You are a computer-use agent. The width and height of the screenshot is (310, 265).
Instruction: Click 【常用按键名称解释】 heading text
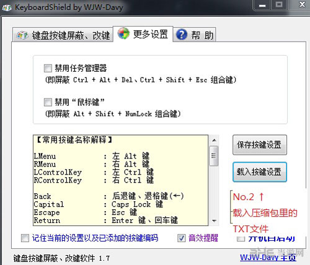tap(74, 140)
